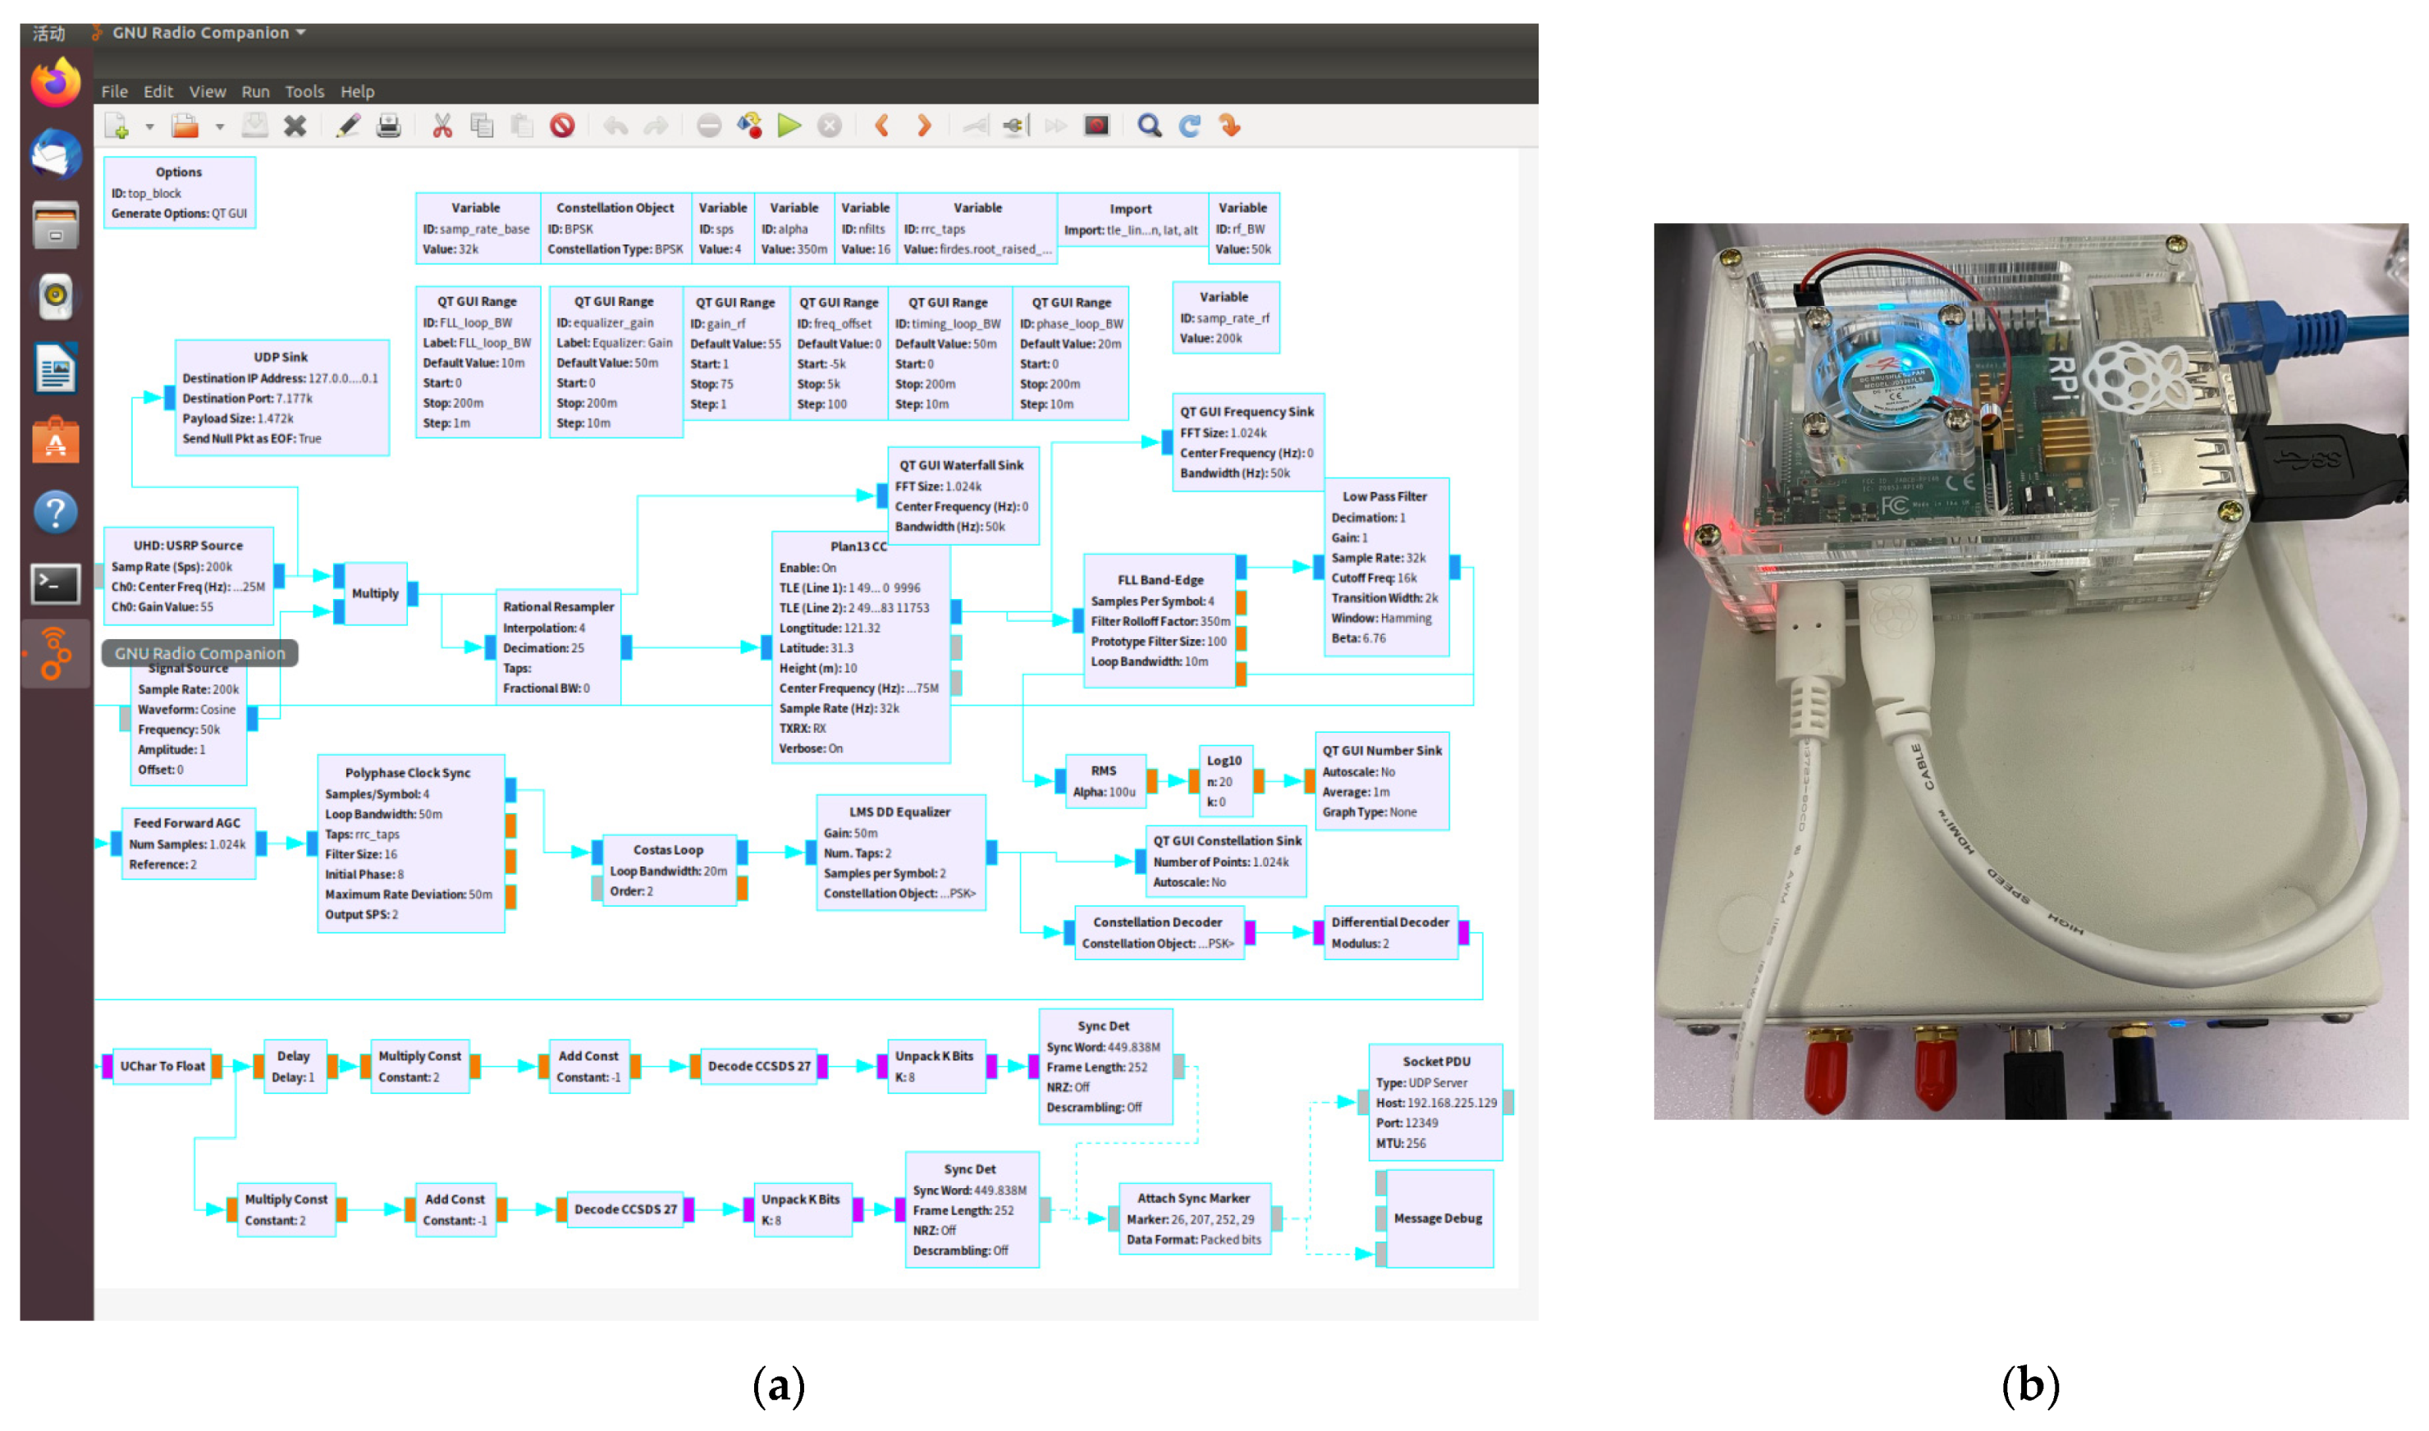
Task: Click the Execute flow graph play icon
Action: pyautogui.click(x=789, y=126)
